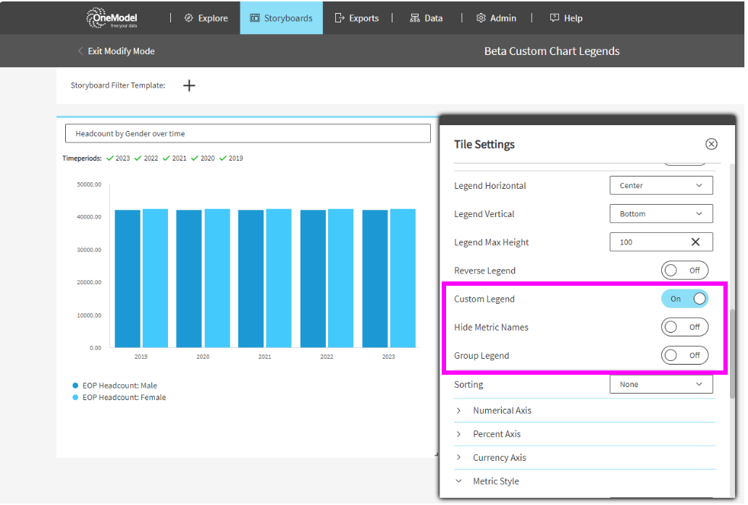Open the Legend Horizontal dropdown
Image resolution: width=748 pixels, height=505 pixels.
661,186
